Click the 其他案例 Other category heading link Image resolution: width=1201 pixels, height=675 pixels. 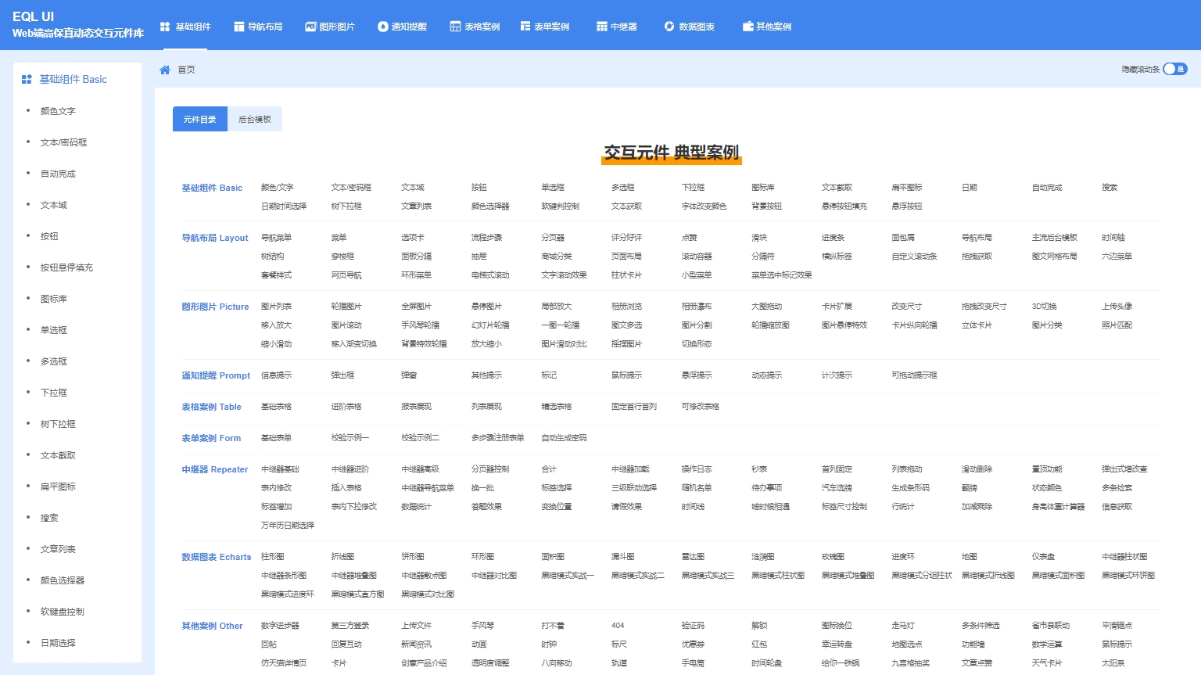(x=212, y=626)
